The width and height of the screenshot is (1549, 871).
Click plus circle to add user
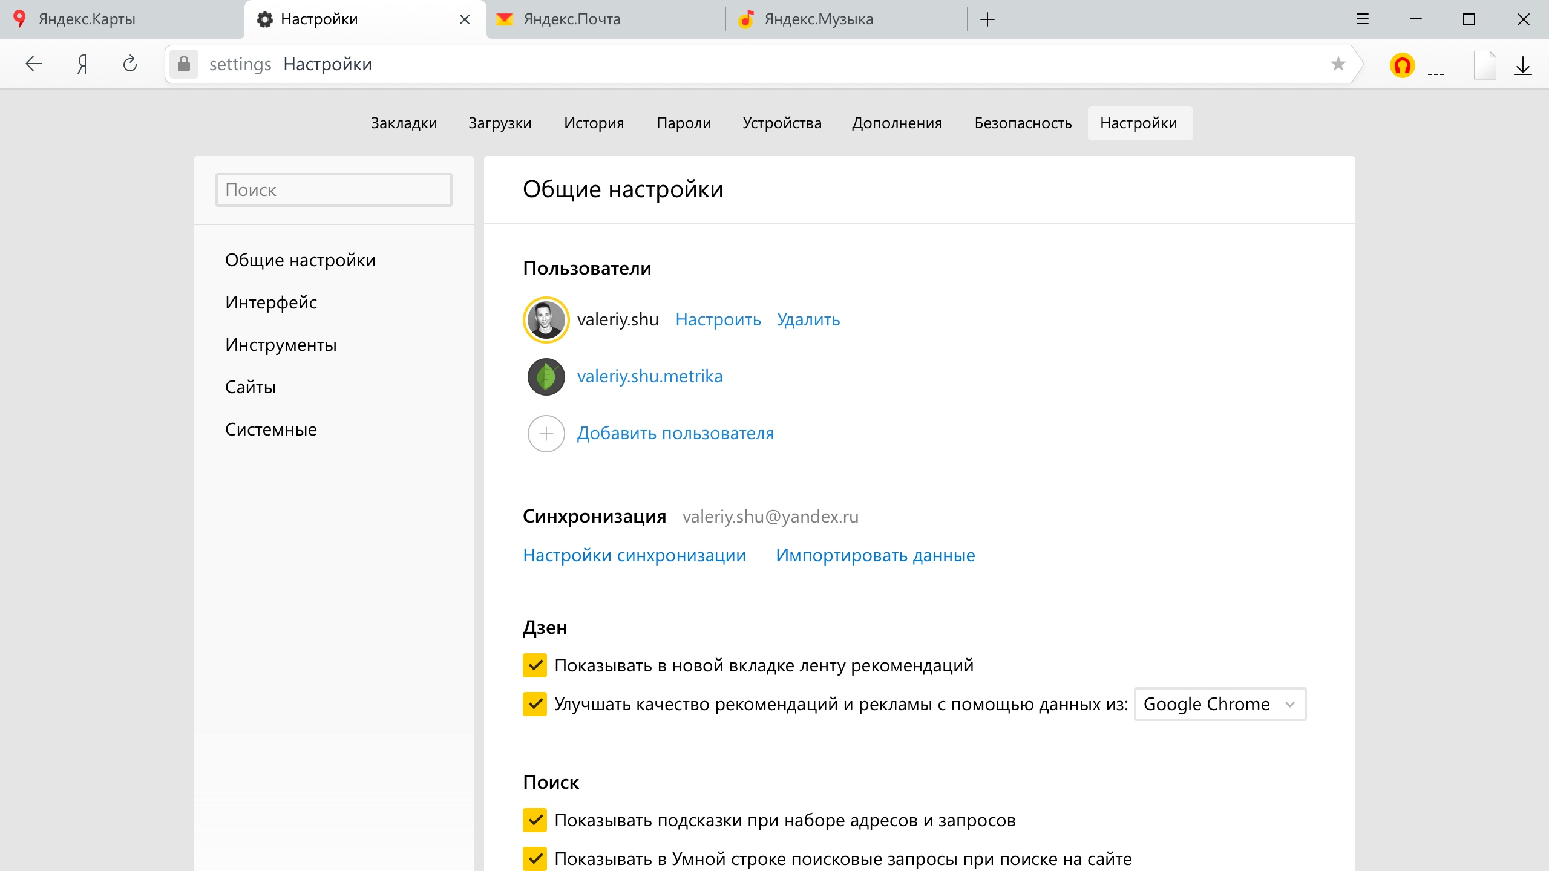[x=546, y=434]
